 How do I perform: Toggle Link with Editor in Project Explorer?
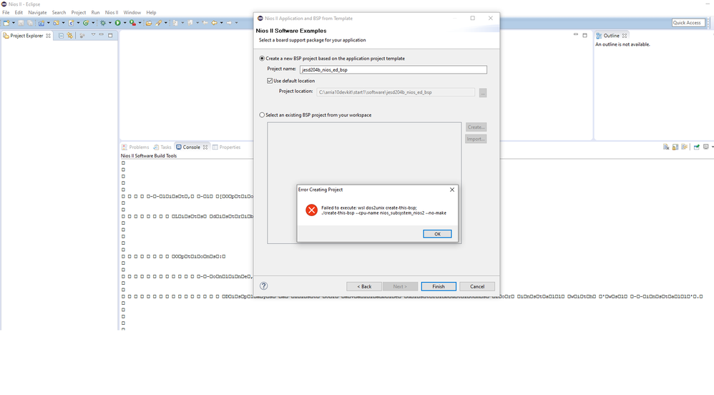[69, 36]
